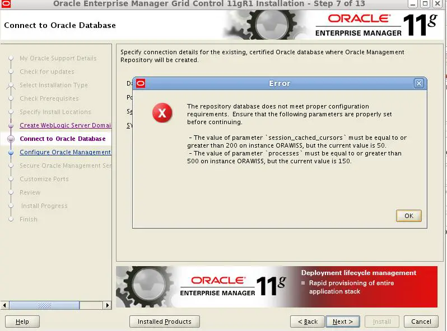This screenshot has width=447, height=331.
Task: Click the Select Installation Type step
Action: point(54,85)
